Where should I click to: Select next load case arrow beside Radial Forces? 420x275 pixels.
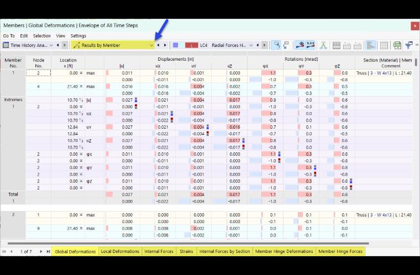(264, 45)
